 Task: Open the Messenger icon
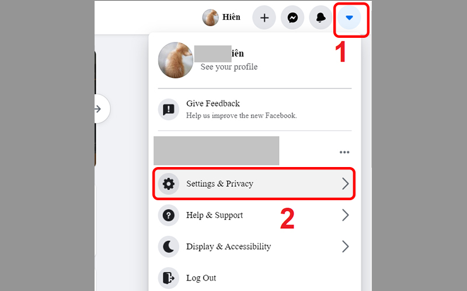tap(292, 18)
